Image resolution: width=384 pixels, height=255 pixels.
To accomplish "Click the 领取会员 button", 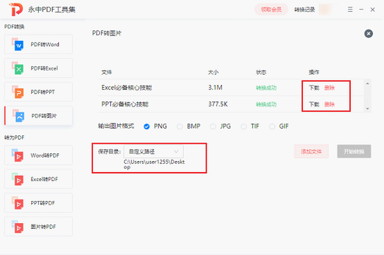I will (271, 10).
